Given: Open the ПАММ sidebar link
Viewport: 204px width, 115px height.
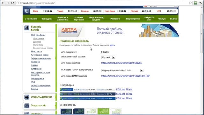Looking at the screenshot, I should pos(34,65).
